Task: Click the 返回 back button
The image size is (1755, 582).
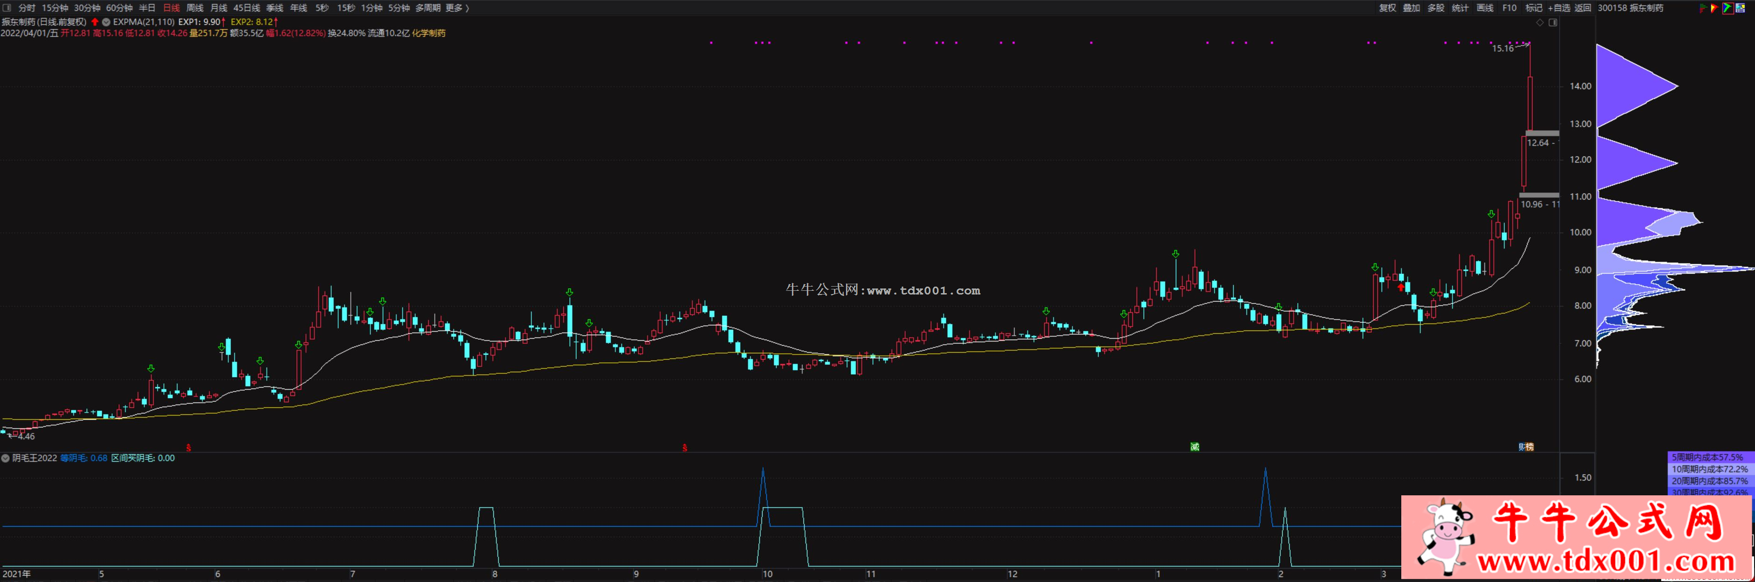Action: pos(1583,8)
